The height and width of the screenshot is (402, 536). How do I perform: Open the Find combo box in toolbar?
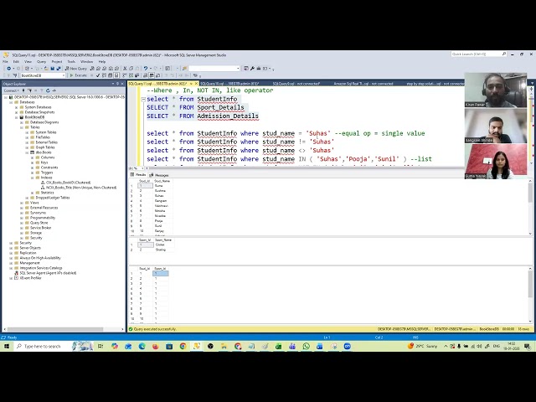pos(214,69)
